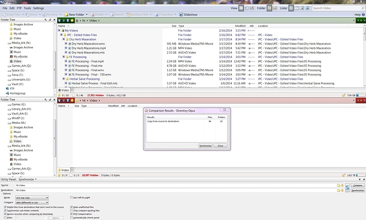Screen dimensions: 366x220
Task: Collapse the My Videos folder
Action: 59,30
